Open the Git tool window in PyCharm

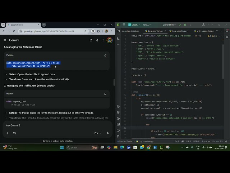[x=118, y=136]
